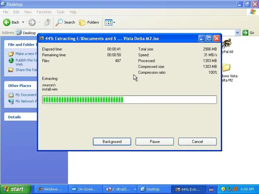This screenshot has width=259, height=194.
Task: Open the Start menu
Action: 15,189
